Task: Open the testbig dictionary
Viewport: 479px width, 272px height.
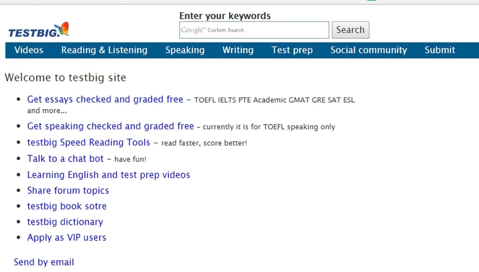Action: click(x=65, y=222)
